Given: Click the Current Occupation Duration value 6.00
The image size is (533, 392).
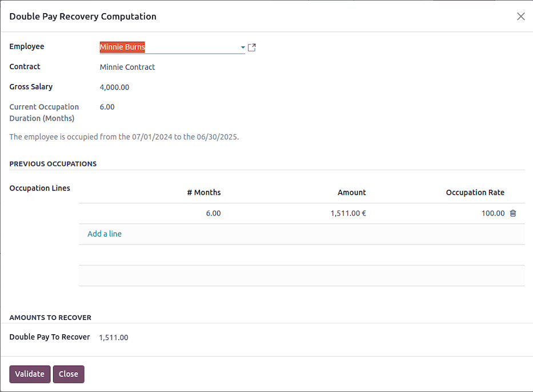Looking at the screenshot, I should point(107,107).
